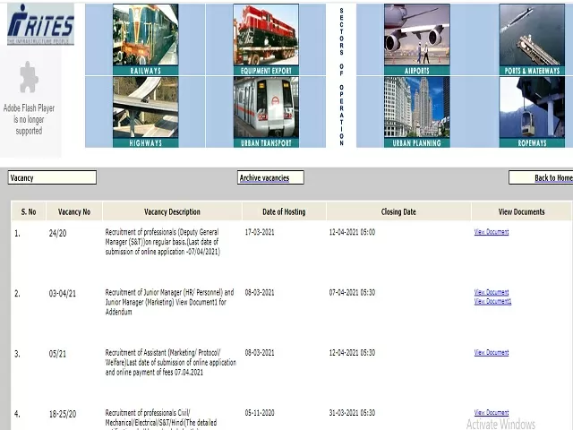
Task: Click the S. No column header
Action: coord(29,211)
